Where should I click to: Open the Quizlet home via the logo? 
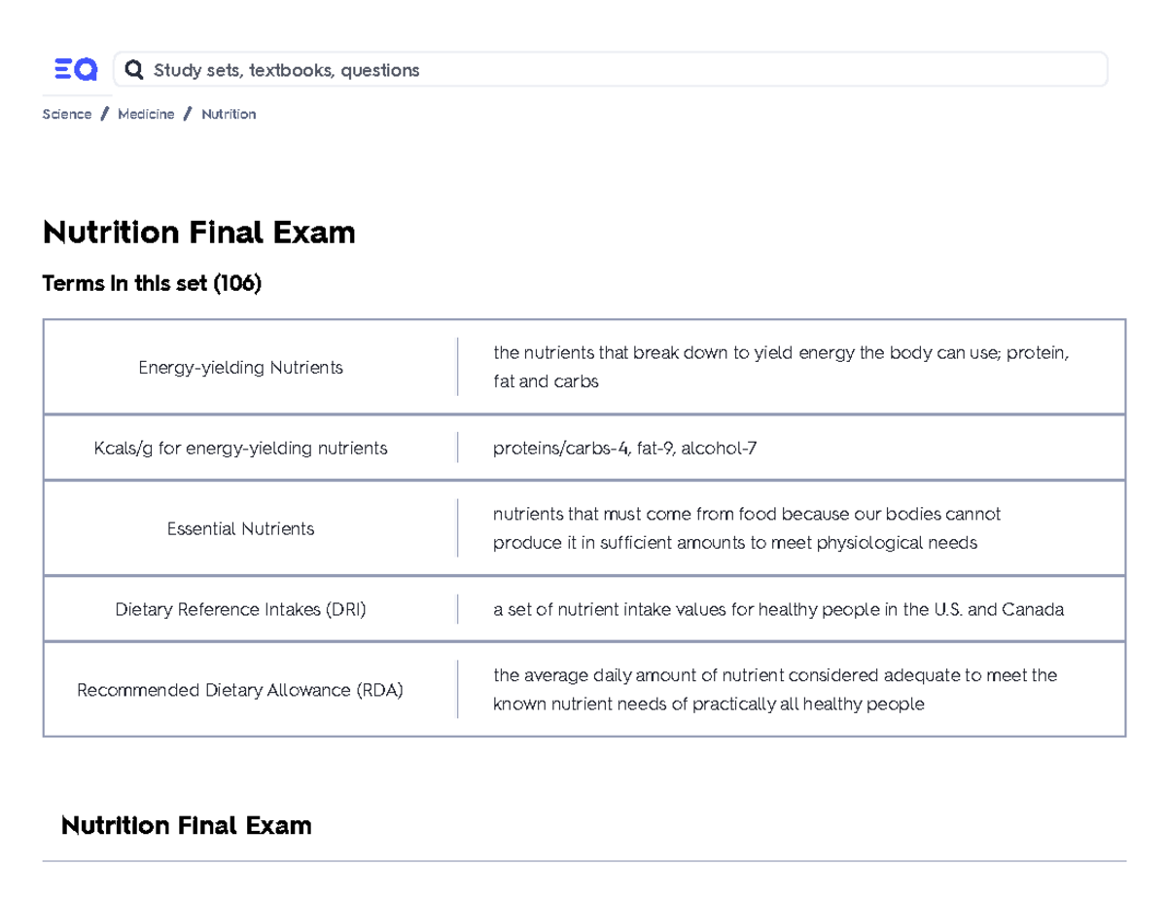pyautogui.click(x=76, y=68)
